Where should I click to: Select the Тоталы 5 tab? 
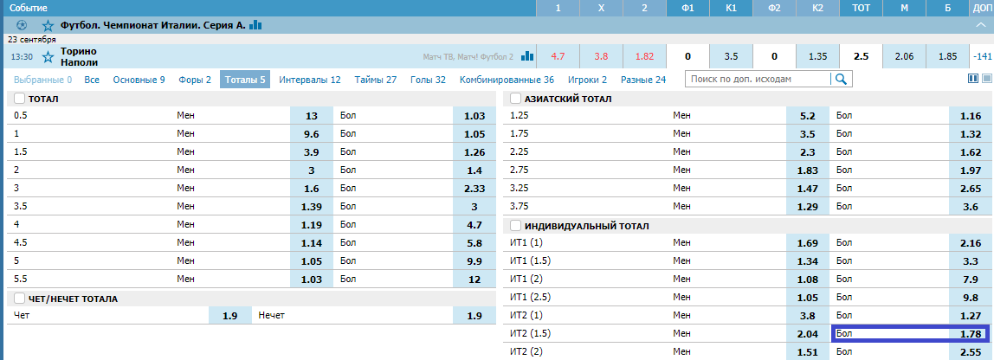(245, 80)
